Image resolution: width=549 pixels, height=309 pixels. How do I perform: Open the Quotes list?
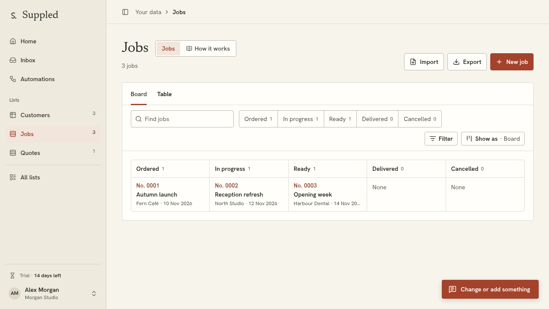53,153
